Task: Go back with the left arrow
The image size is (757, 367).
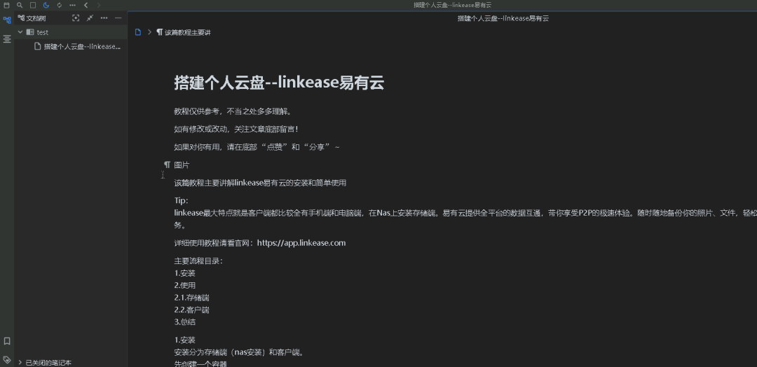Action: point(86,5)
